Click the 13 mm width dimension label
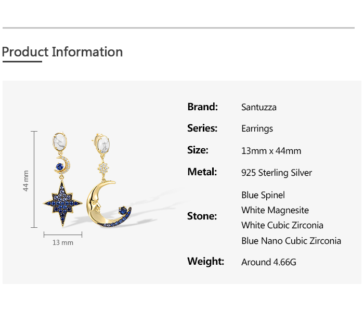364x310 pixels. tap(63, 242)
